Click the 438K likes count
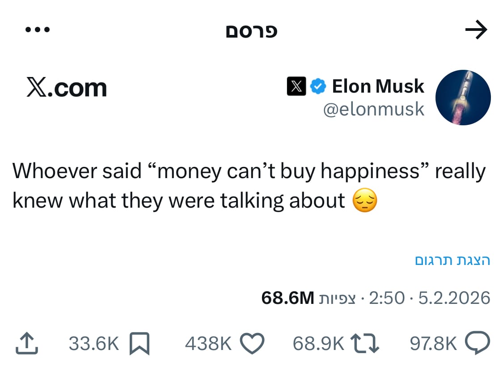This screenshot has width=503, height=384. (208, 344)
